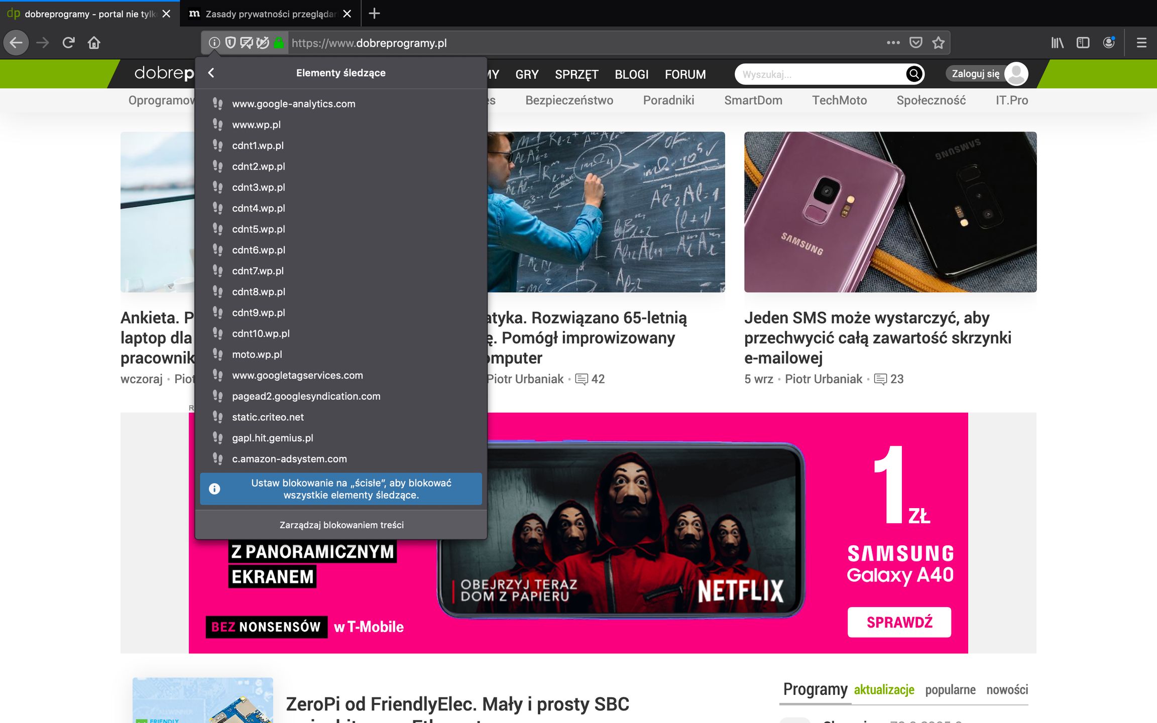
Task: Toggle the sidebar view icon
Action: [x=1083, y=43]
